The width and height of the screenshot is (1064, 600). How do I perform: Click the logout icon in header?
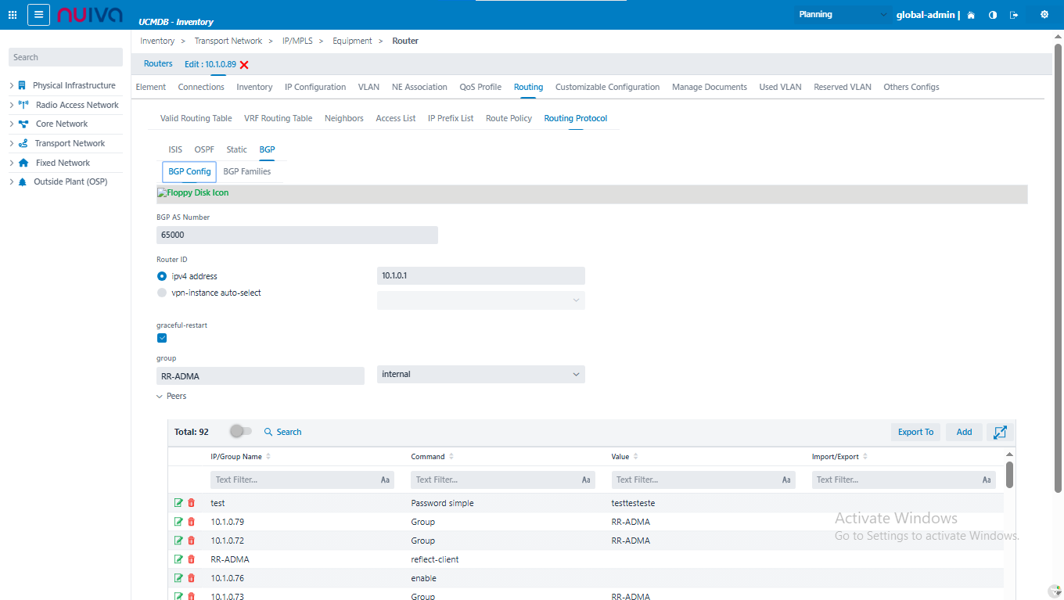pyautogui.click(x=1014, y=15)
